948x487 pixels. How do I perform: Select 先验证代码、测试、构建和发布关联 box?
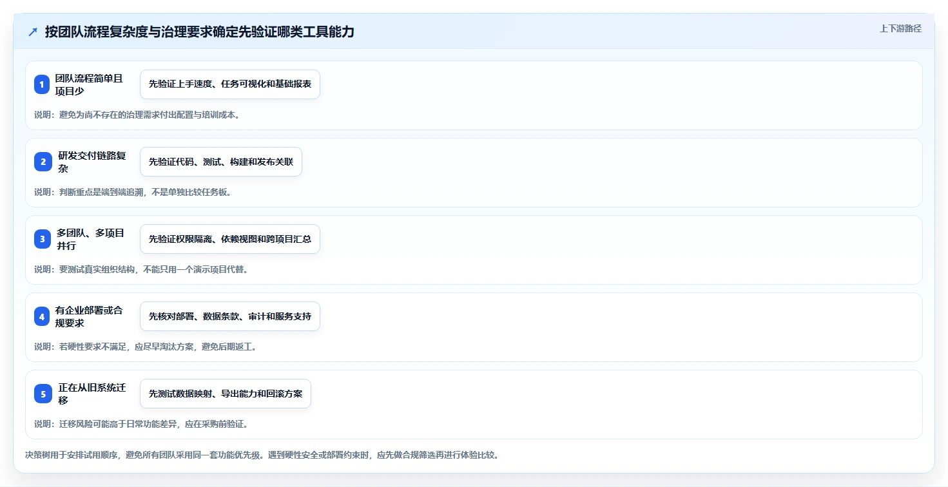[x=221, y=162]
